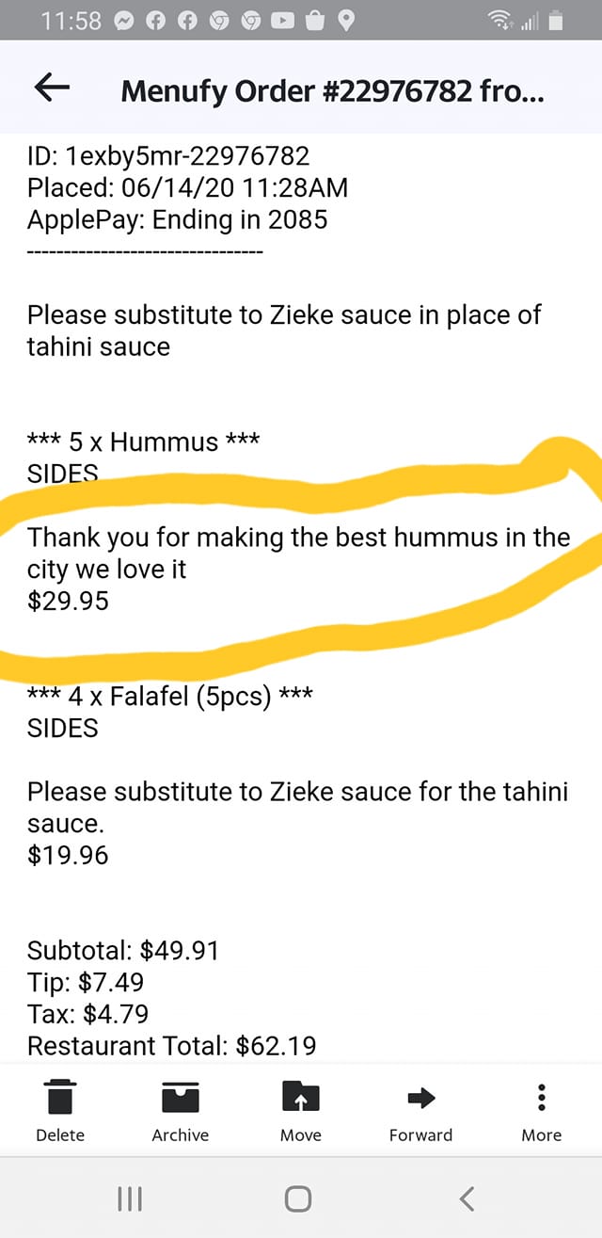Open the More options menu
Image resolution: width=602 pixels, height=1238 pixels.
(x=541, y=1109)
